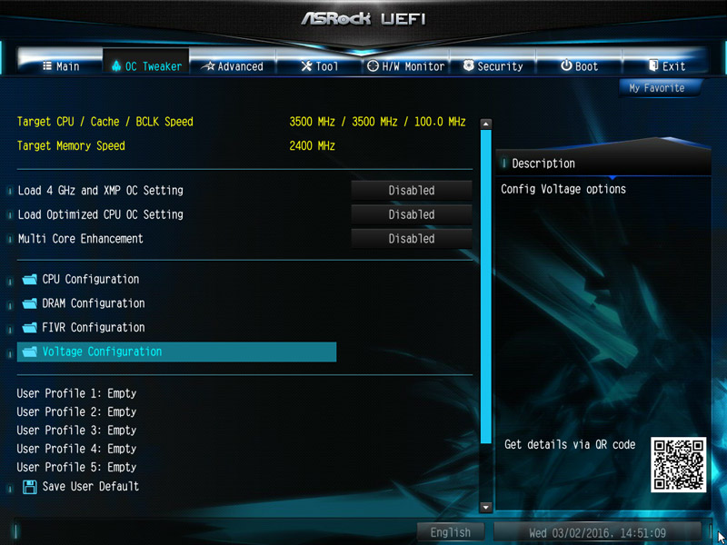Click the date and time display
727x545 pixels.
pos(598,532)
